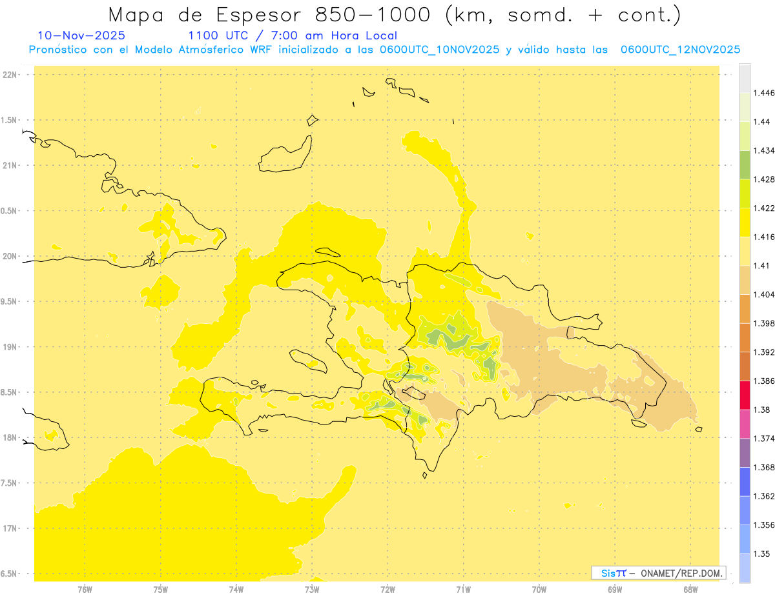775x598 pixels.
Task: Select the purple legend band between 1.368 and 1.374
Action: 745,453
